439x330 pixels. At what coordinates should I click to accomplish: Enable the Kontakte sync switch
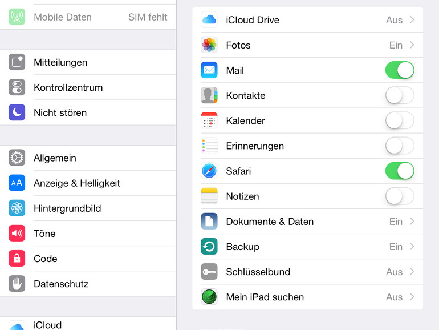click(400, 95)
